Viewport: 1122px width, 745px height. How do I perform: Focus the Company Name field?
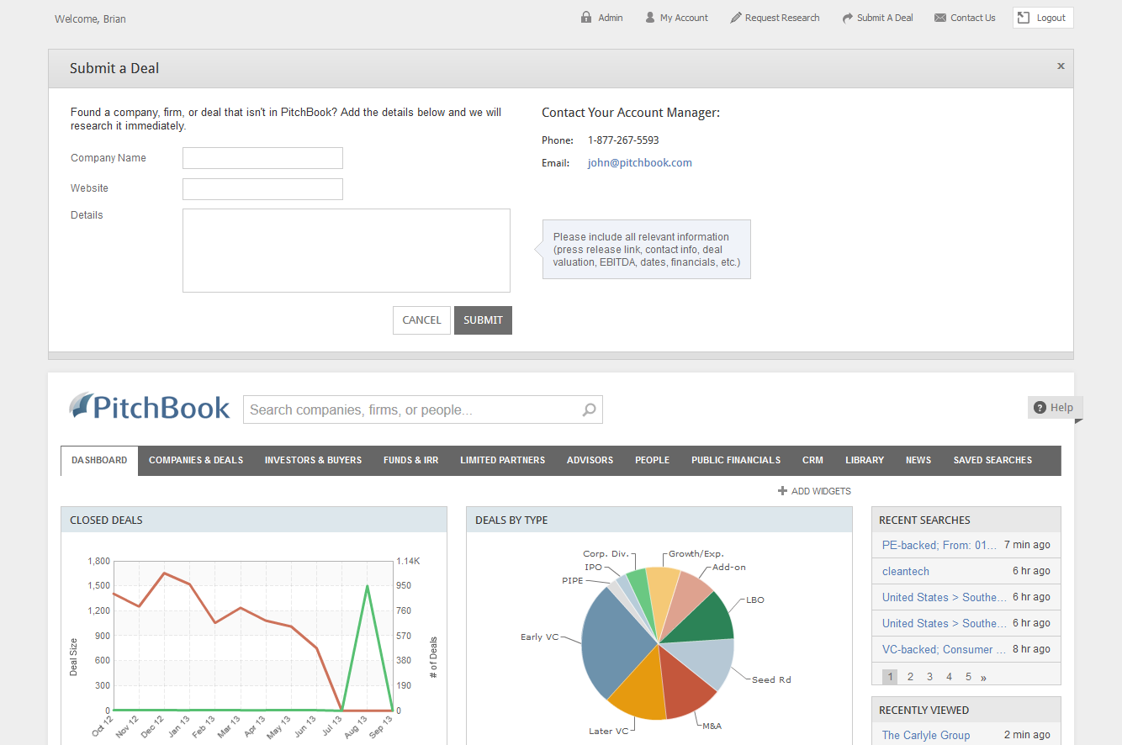pyautogui.click(x=262, y=158)
